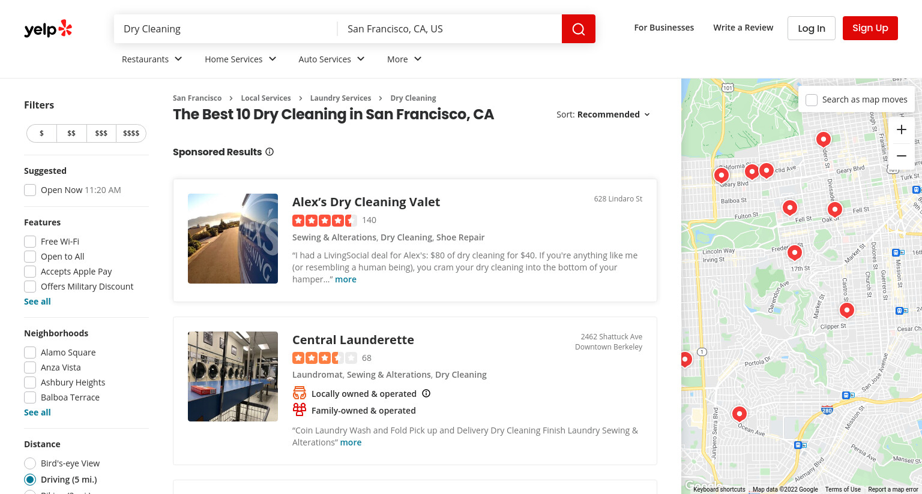The height and width of the screenshot is (494, 922).
Task: Enable the Open Now filter
Action: click(x=30, y=190)
